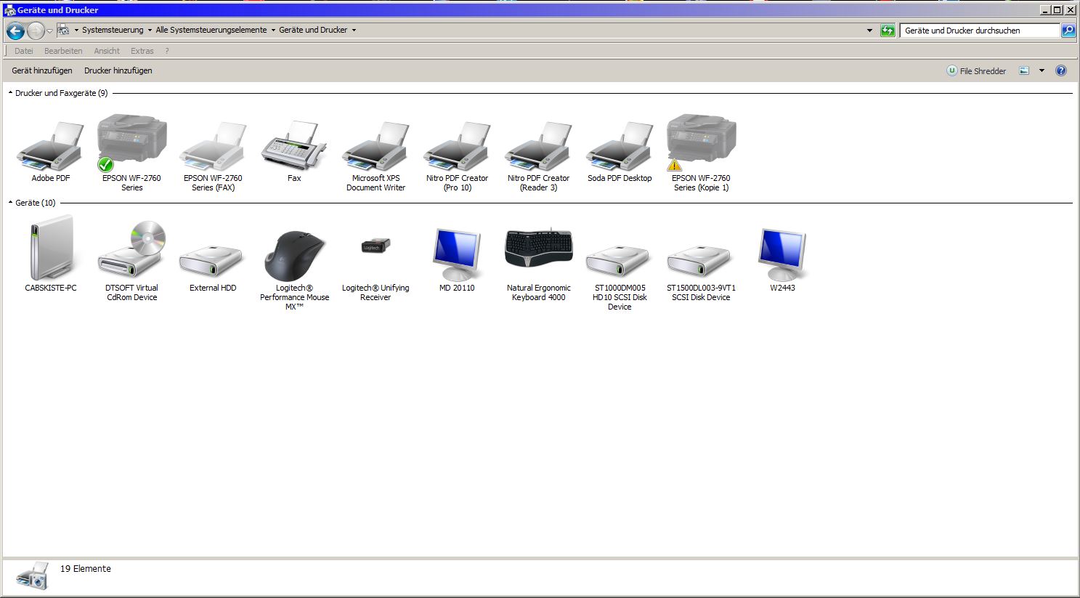Open the breadcrumb root dropdown arrow

click(76, 31)
